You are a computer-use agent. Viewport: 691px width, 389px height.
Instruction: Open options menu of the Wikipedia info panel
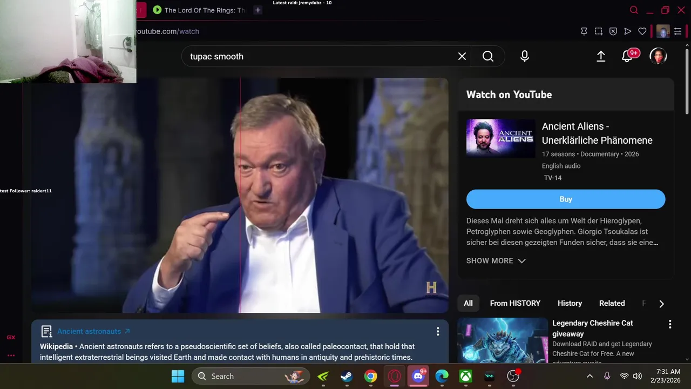click(438, 331)
